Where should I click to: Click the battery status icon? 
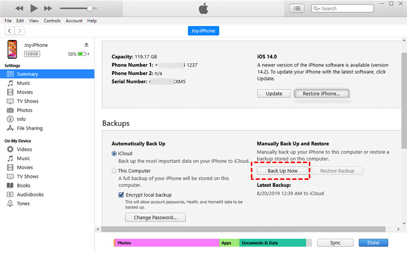click(x=82, y=54)
